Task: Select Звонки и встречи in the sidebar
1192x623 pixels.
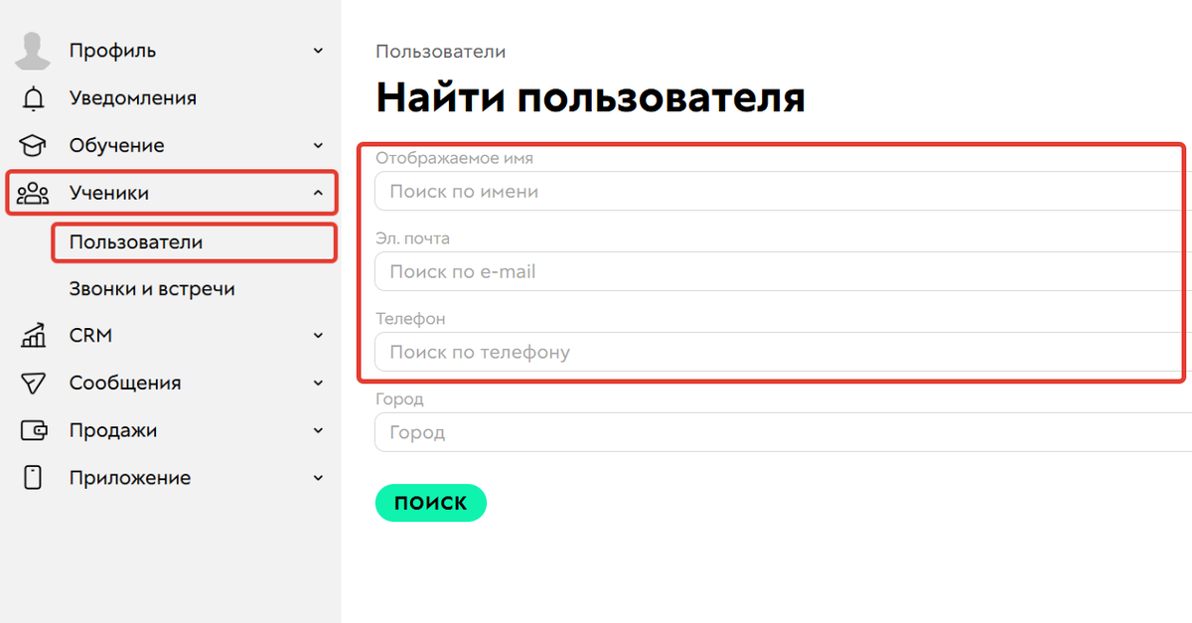Action: [x=150, y=289]
